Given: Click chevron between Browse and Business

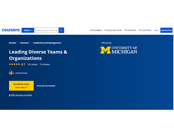Looking at the screenshot, I should [18, 43].
